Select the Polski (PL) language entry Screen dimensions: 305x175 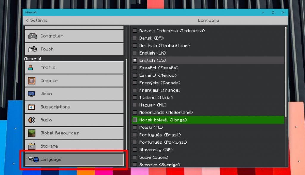pos(150,127)
